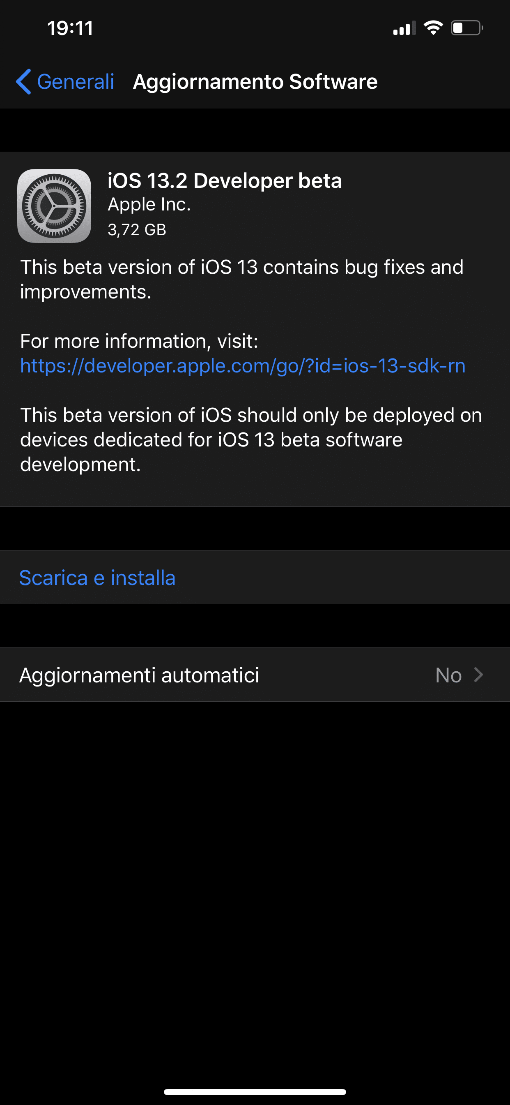
Task: Tap the beta deployment warning paragraph
Action: (251, 440)
